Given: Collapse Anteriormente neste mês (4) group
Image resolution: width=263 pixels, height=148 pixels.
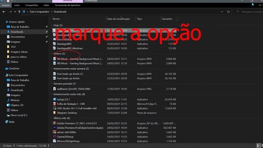Looking at the screenshot, I should click(x=52, y=94).
